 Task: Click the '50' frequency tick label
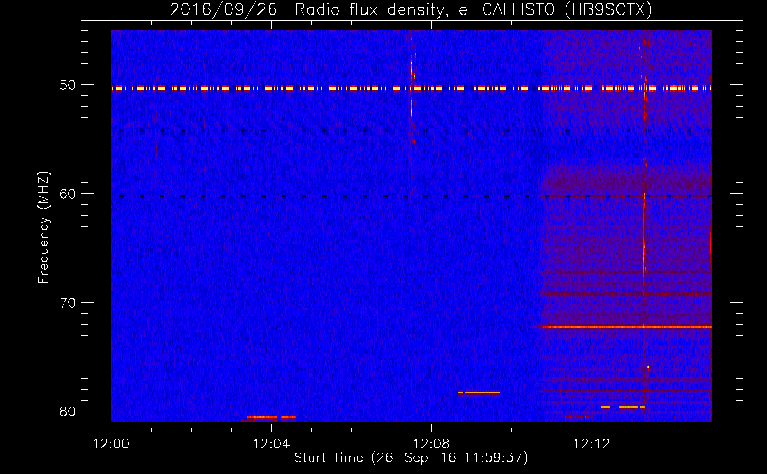pos(68,85)
